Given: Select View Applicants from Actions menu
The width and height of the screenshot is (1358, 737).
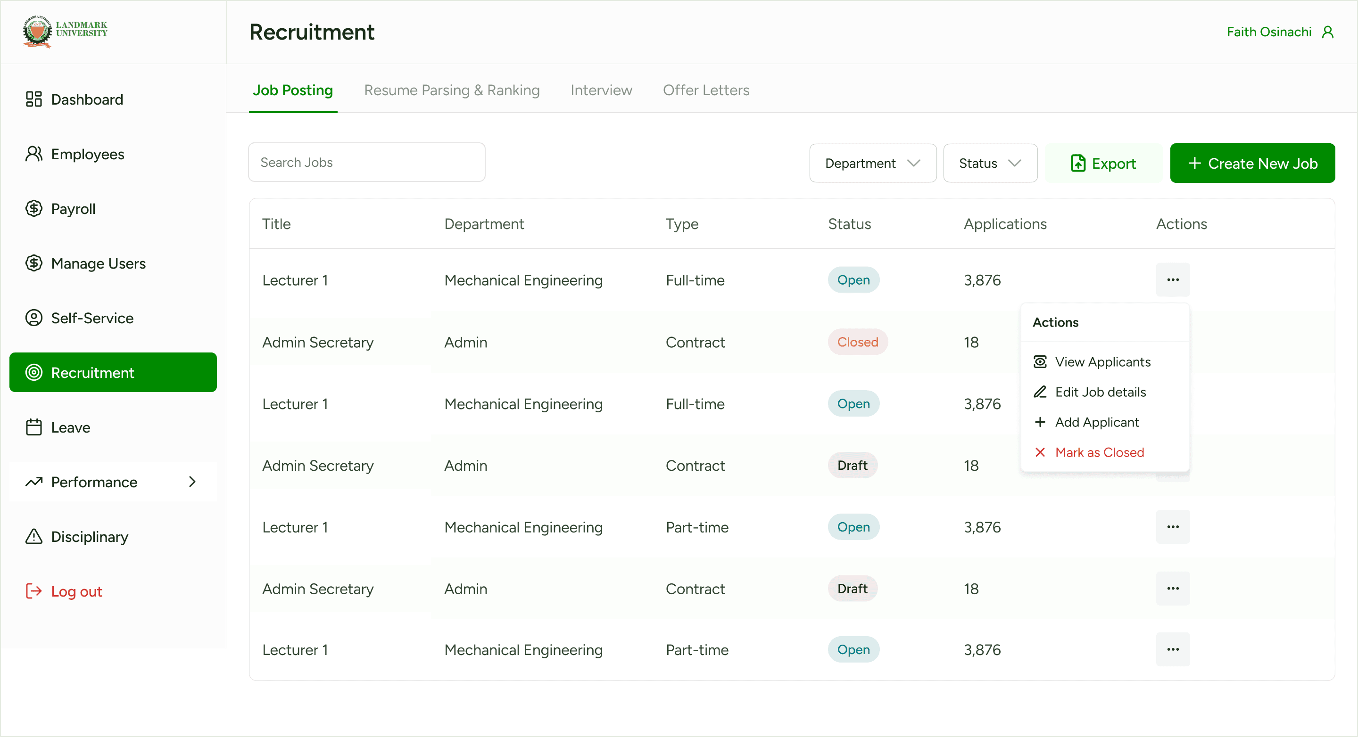Looking at the screenshot, I should 1102,362.
